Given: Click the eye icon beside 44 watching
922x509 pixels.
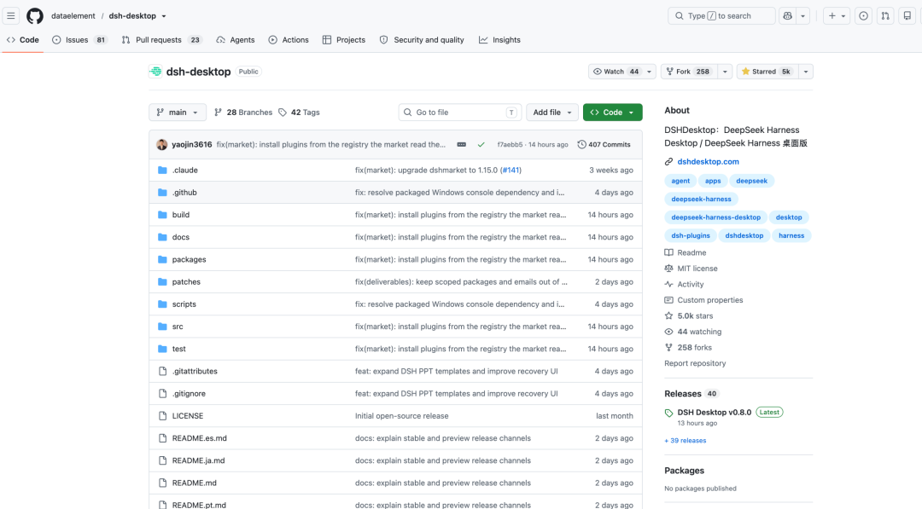Looking at the screenshot, I should (x=668, y=332).
